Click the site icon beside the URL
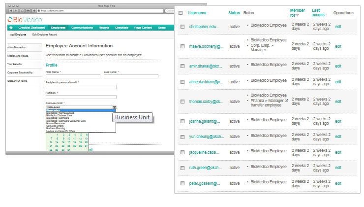This screenshot has height=207, width=364. point(39,11)
